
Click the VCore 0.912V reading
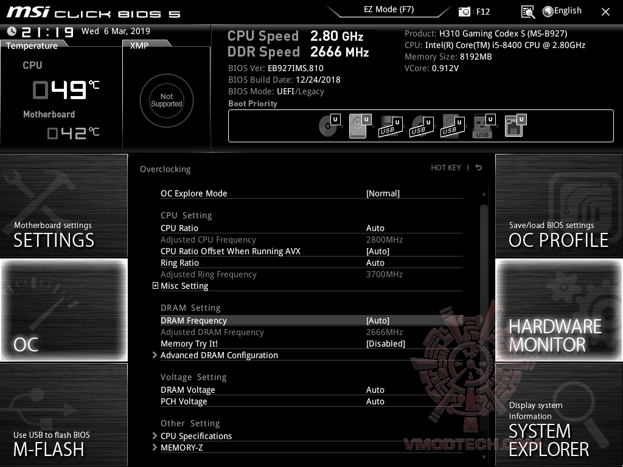click(431, 68)
